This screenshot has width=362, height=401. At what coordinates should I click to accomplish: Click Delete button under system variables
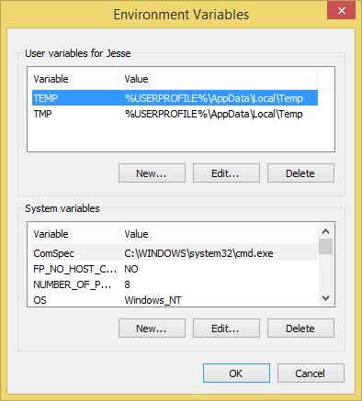pyautogui.click(x=300, y=329)
